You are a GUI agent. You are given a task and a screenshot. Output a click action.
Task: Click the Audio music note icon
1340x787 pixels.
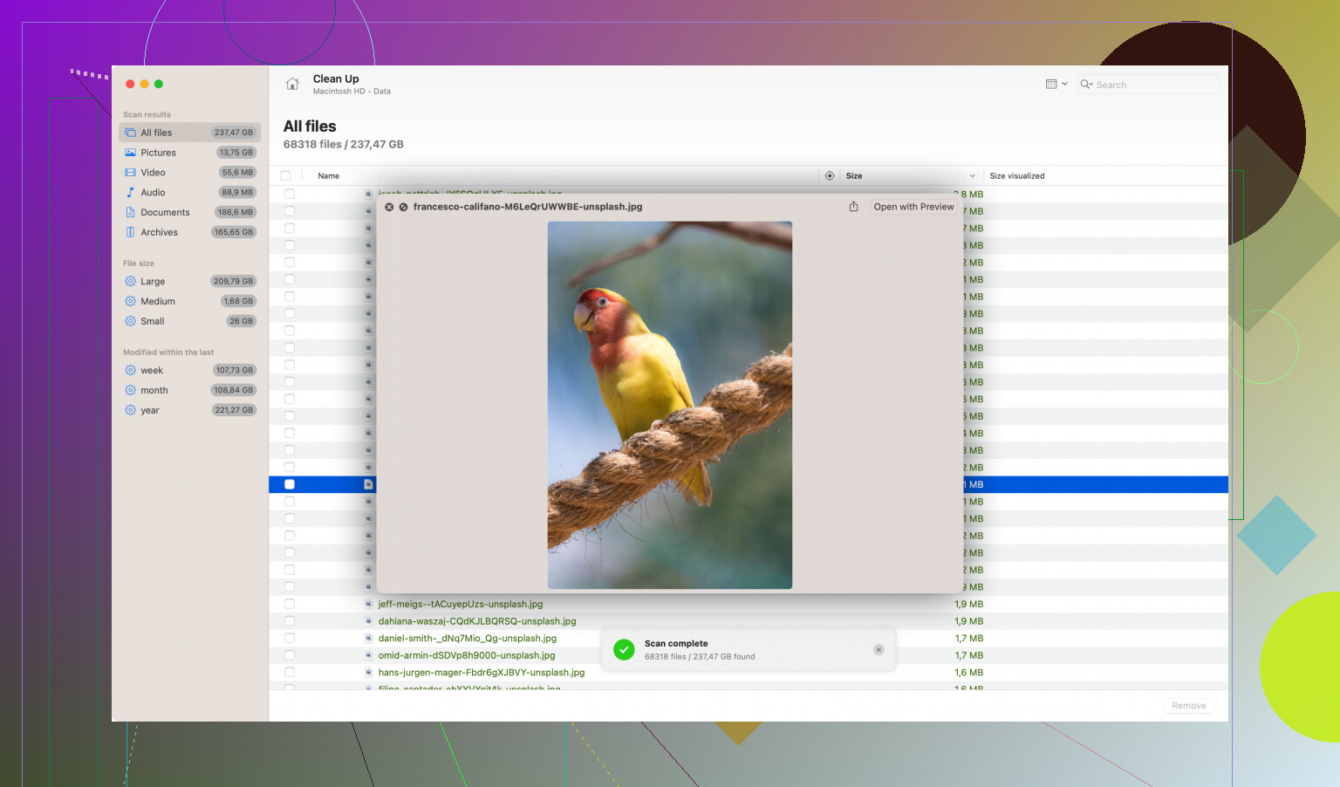[x=130, y=192]
